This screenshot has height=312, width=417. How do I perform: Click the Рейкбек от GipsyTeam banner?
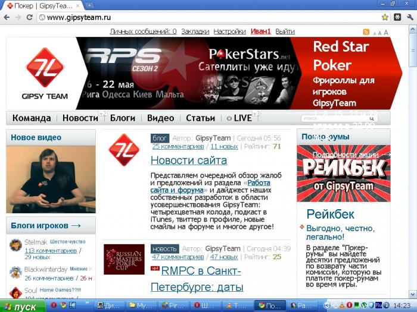tap(344, 174)
